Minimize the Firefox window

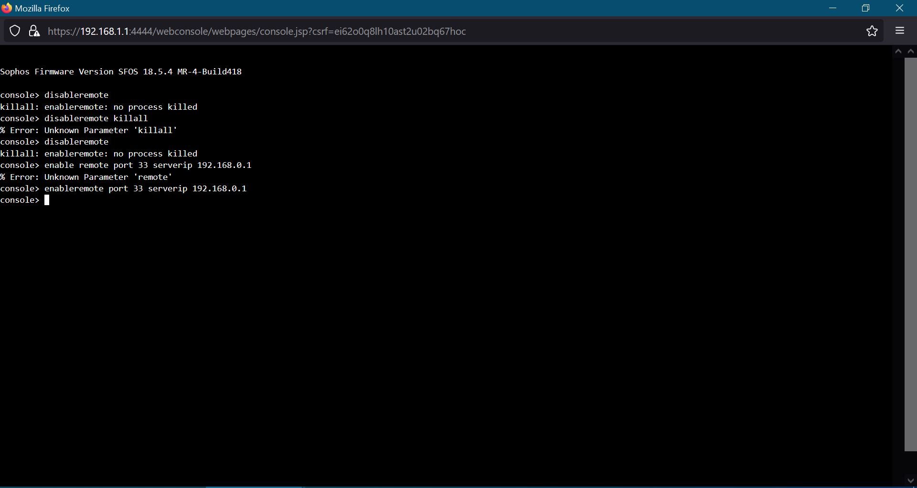(833, 8)
